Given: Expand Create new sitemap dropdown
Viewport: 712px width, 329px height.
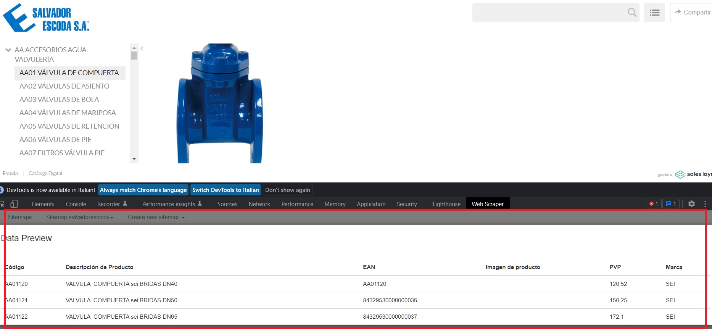Looking at the screenshot, I should [x=156, y=217].
